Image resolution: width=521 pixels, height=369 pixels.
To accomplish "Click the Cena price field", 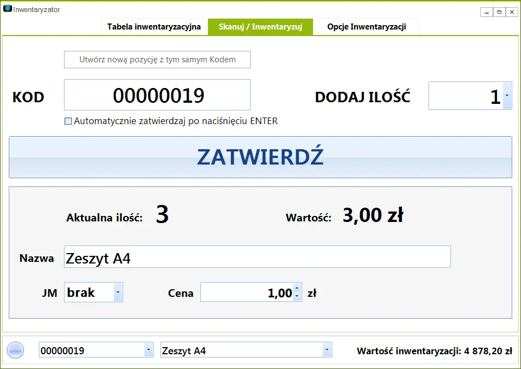I will point(246,292).
